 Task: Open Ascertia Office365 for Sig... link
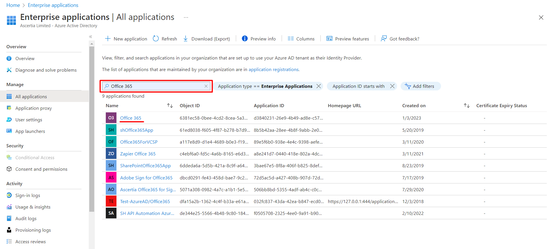pyautogui.click(x=148, y=189)
